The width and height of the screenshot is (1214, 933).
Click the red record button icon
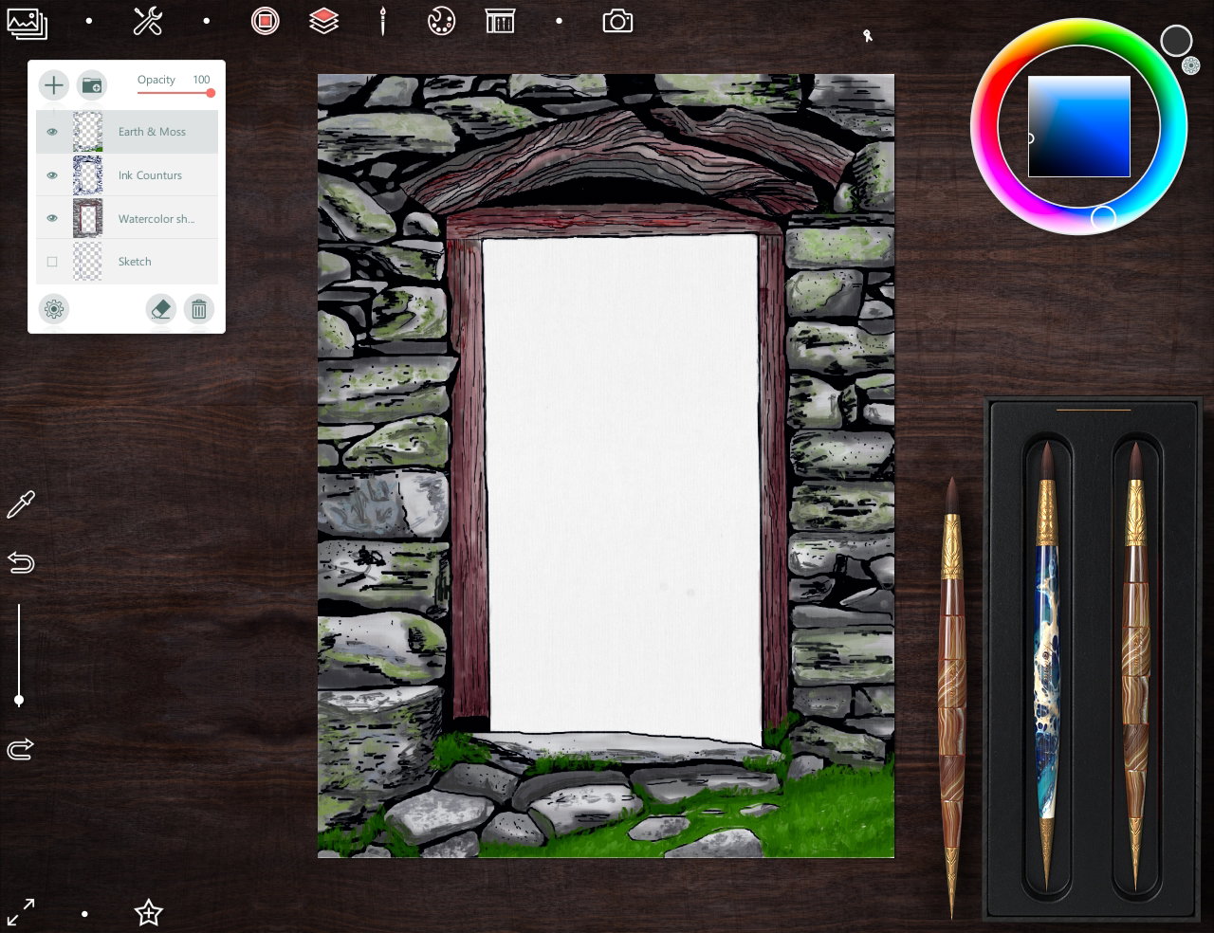click(x=266, y=21)
